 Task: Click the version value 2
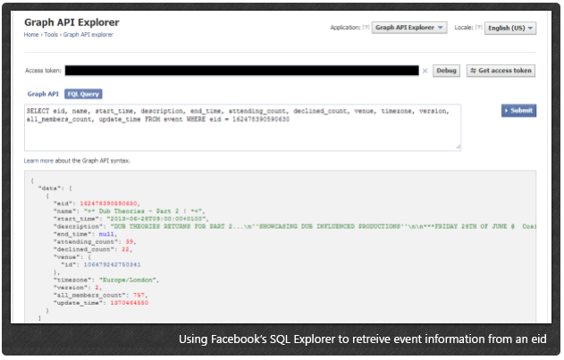coord(97,288)
